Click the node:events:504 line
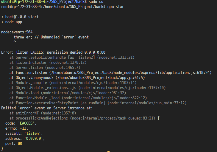The height and width of the screenshot is (152, 217). coord(17,32)
